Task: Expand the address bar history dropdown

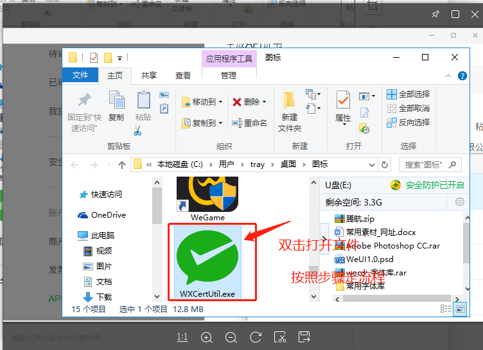Action: click(372, 165)
